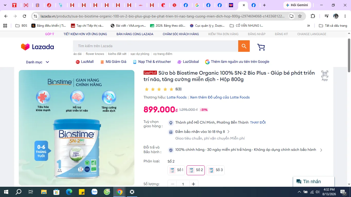Open a new browser tab
This screenshot has height=197, width=351.
tap(264, 5)
